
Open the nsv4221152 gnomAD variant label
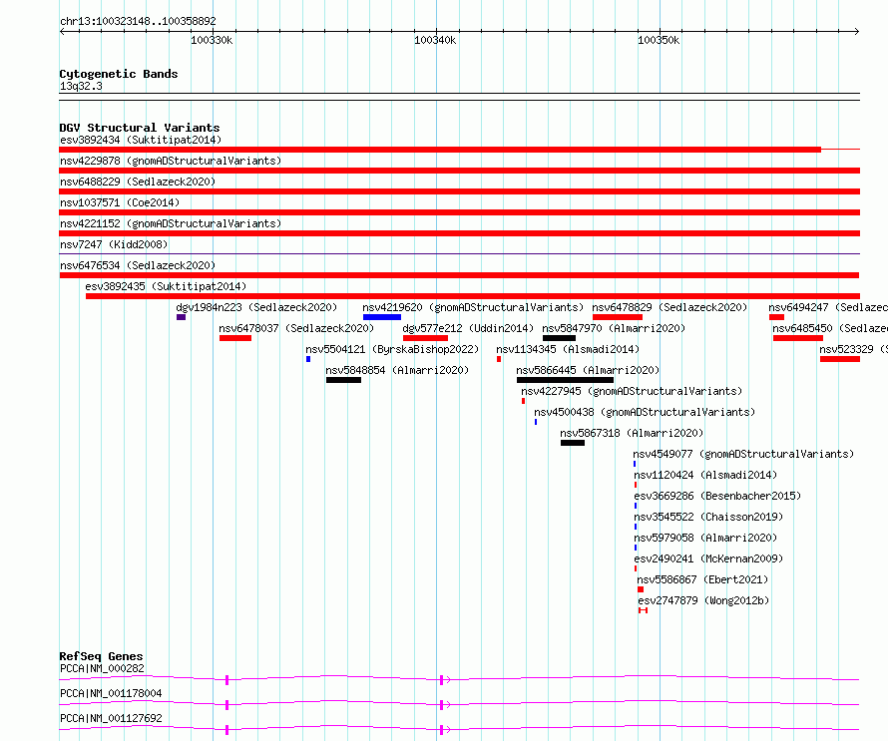171,223
